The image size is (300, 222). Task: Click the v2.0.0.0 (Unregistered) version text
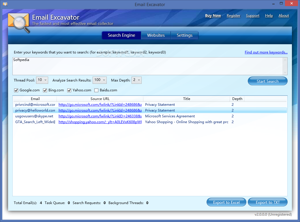point(273,214)
